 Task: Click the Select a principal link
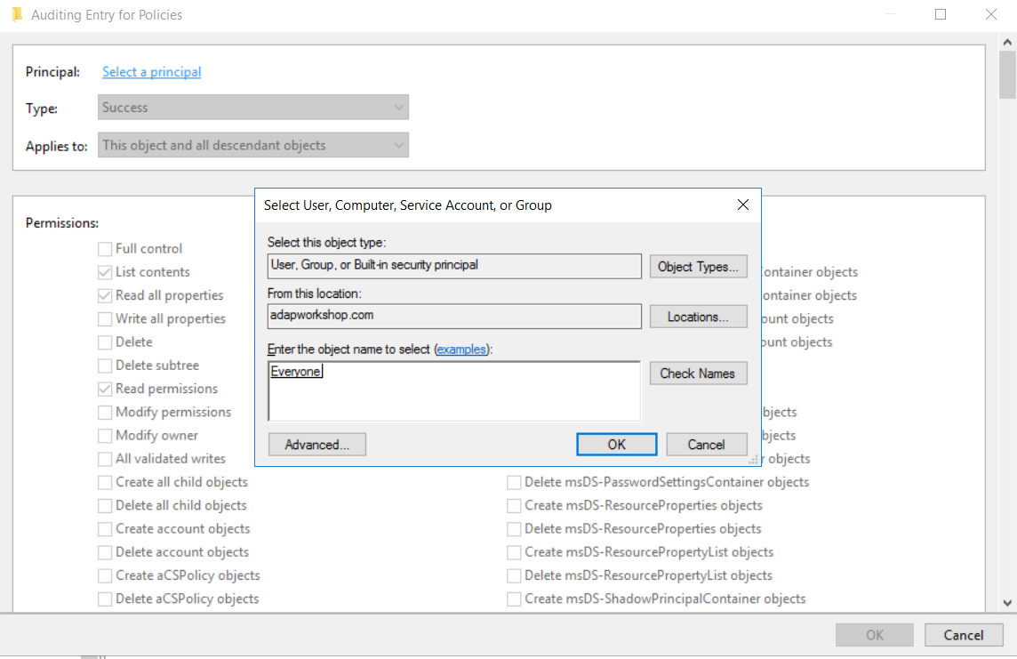[x=151, y=71]
